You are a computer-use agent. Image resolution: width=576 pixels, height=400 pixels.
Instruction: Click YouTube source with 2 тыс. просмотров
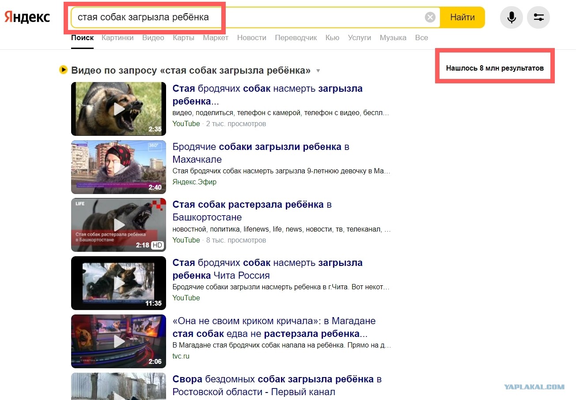[186, 123]
